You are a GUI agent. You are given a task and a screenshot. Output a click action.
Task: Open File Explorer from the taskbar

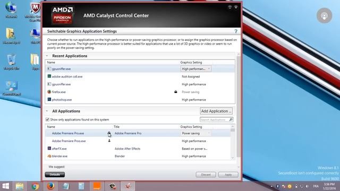point(20,186)
